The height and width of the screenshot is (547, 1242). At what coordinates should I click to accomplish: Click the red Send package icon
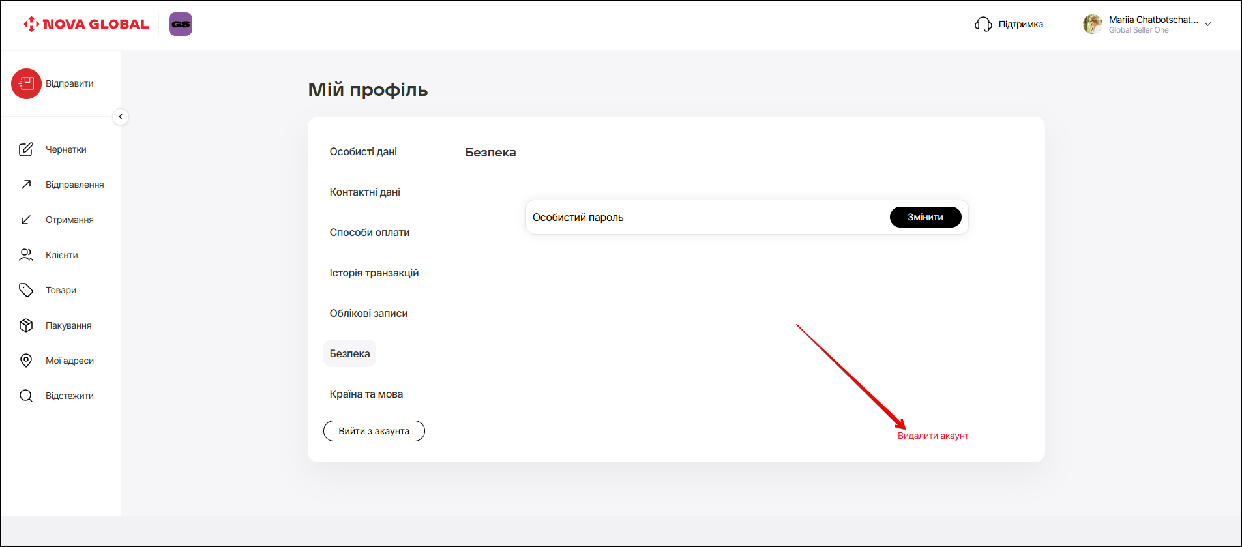tap(26, 83)
